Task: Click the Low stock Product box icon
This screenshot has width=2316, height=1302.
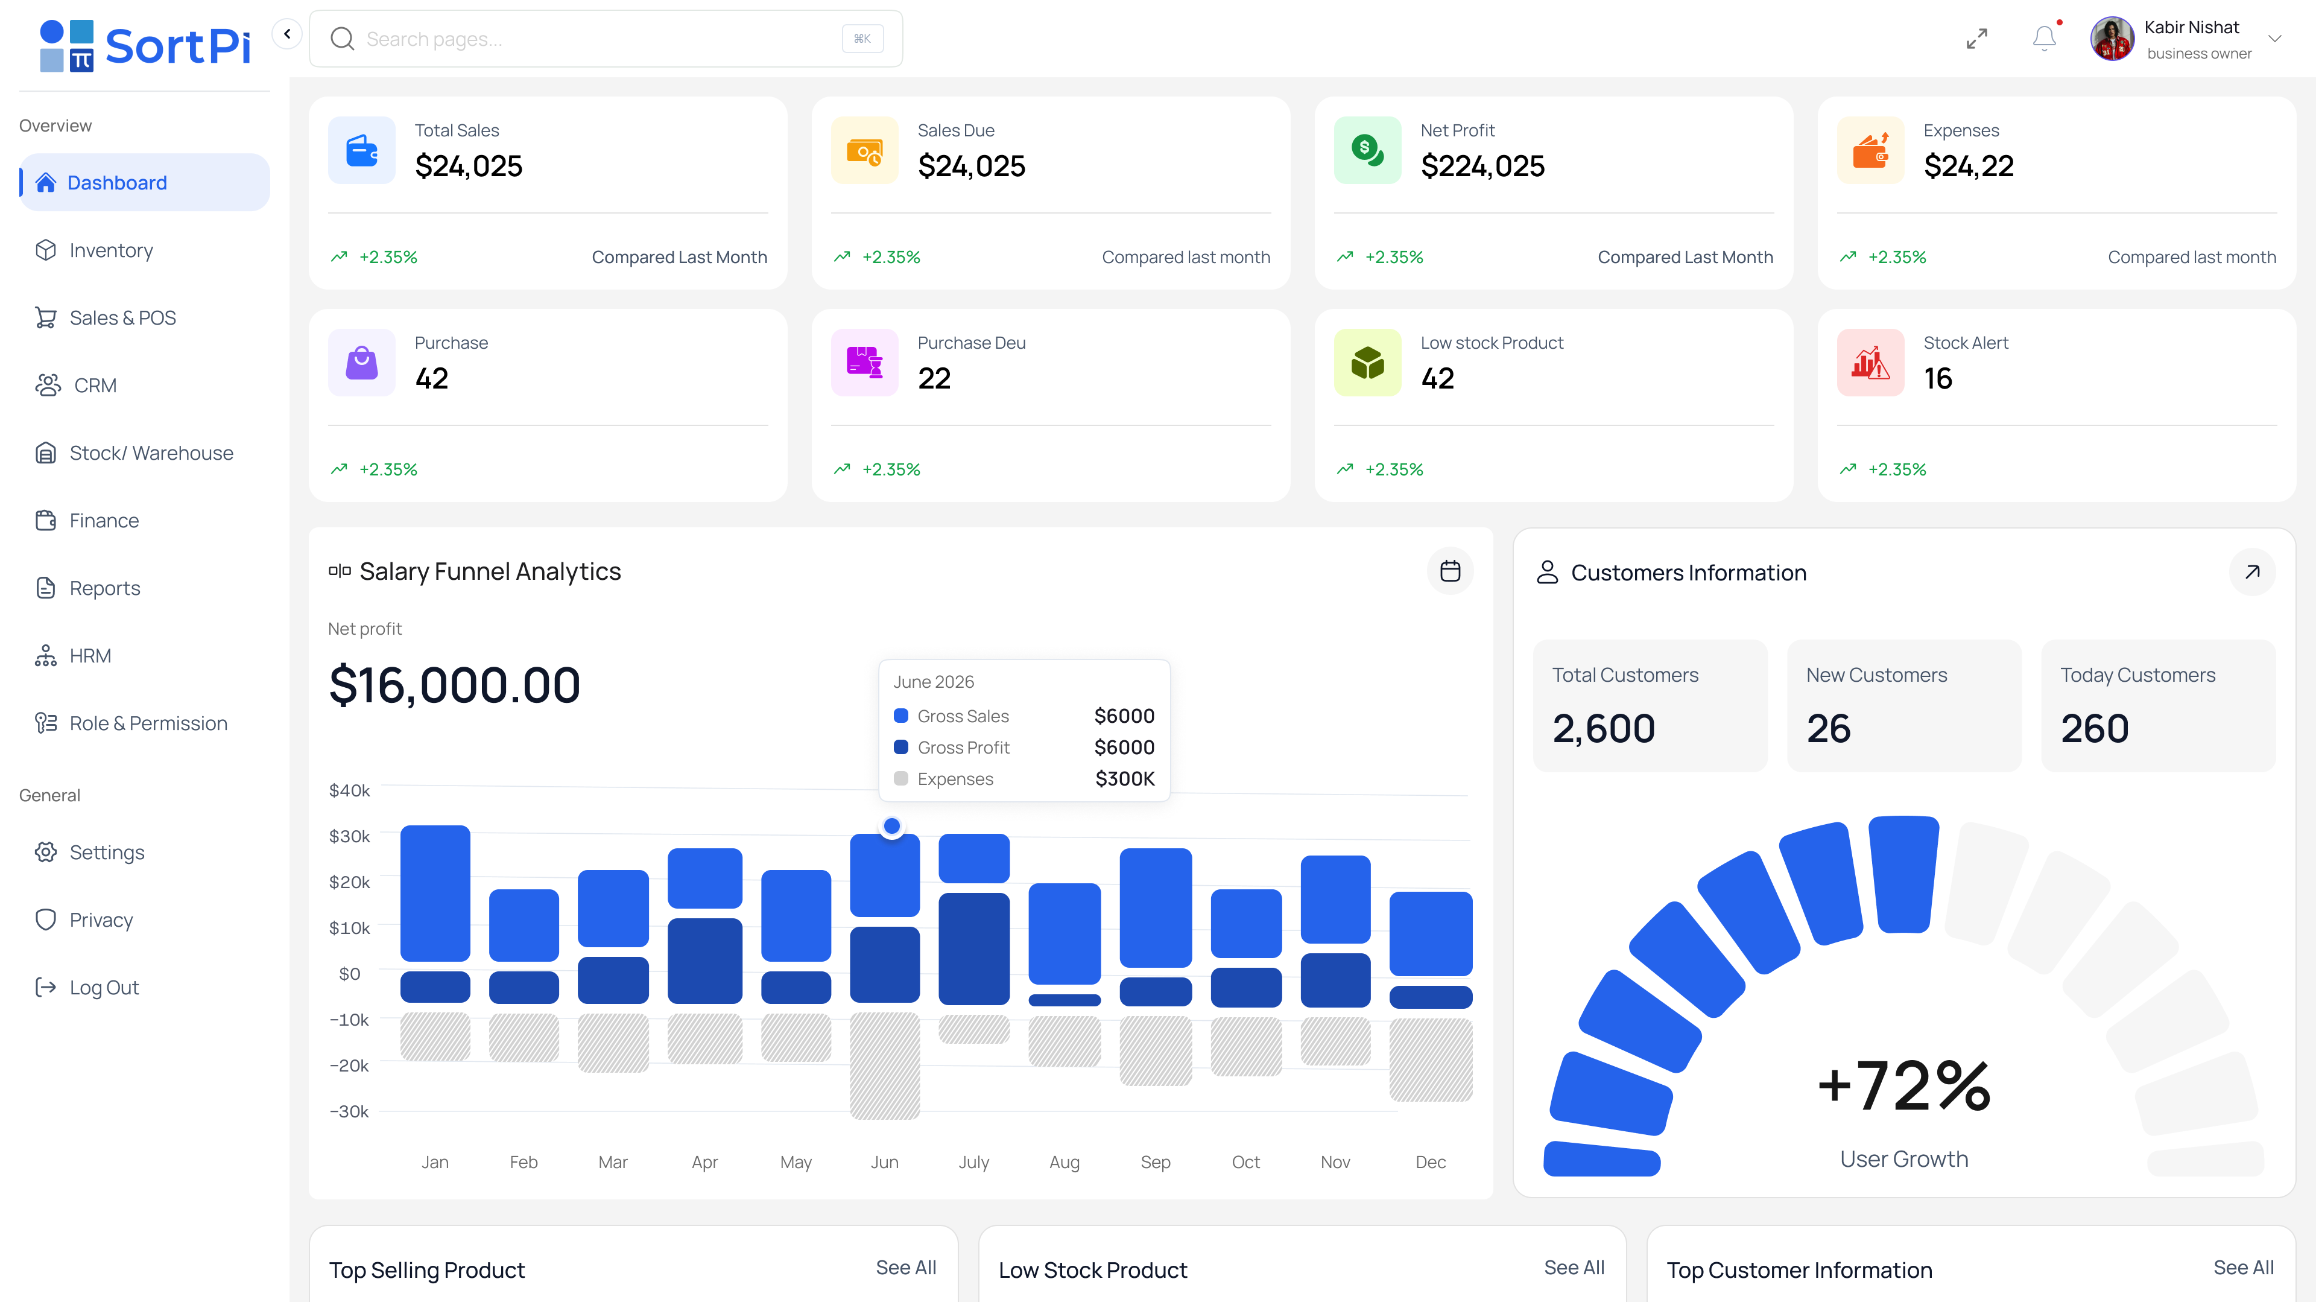Action: (x=1367, y=363)
